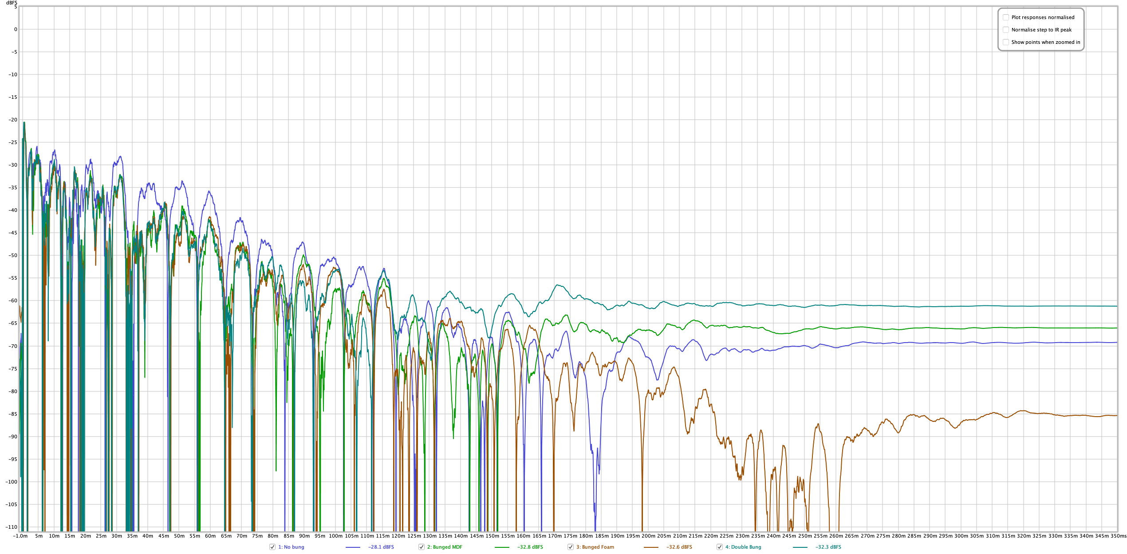Click the -28.1 dBFS readout value
The image size is (1127, 554).
click(x=381, y=547)
